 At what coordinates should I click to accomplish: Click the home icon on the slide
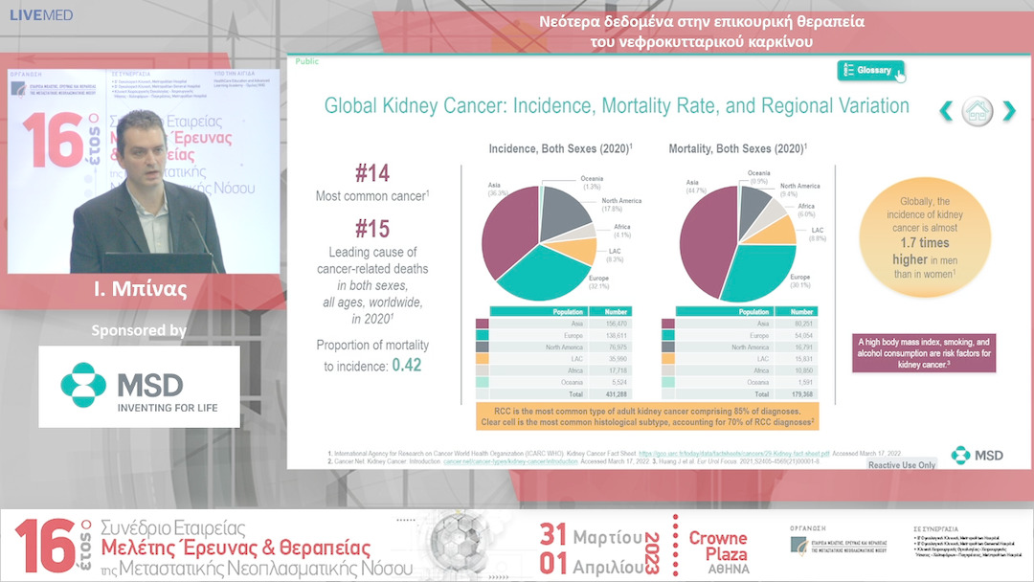[977, 111]
